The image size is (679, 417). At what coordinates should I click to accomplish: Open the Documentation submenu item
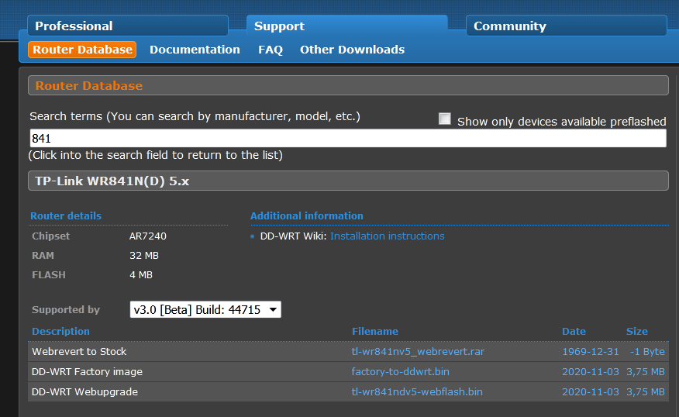coord(195,50)
